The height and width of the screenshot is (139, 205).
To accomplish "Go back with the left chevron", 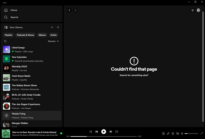I will click(x=70, y=10).
